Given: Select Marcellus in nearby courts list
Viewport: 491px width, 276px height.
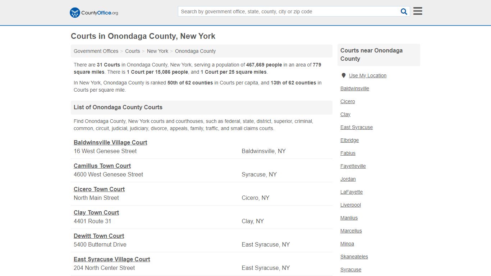Looking at the screenshot, I should point(351,231).
